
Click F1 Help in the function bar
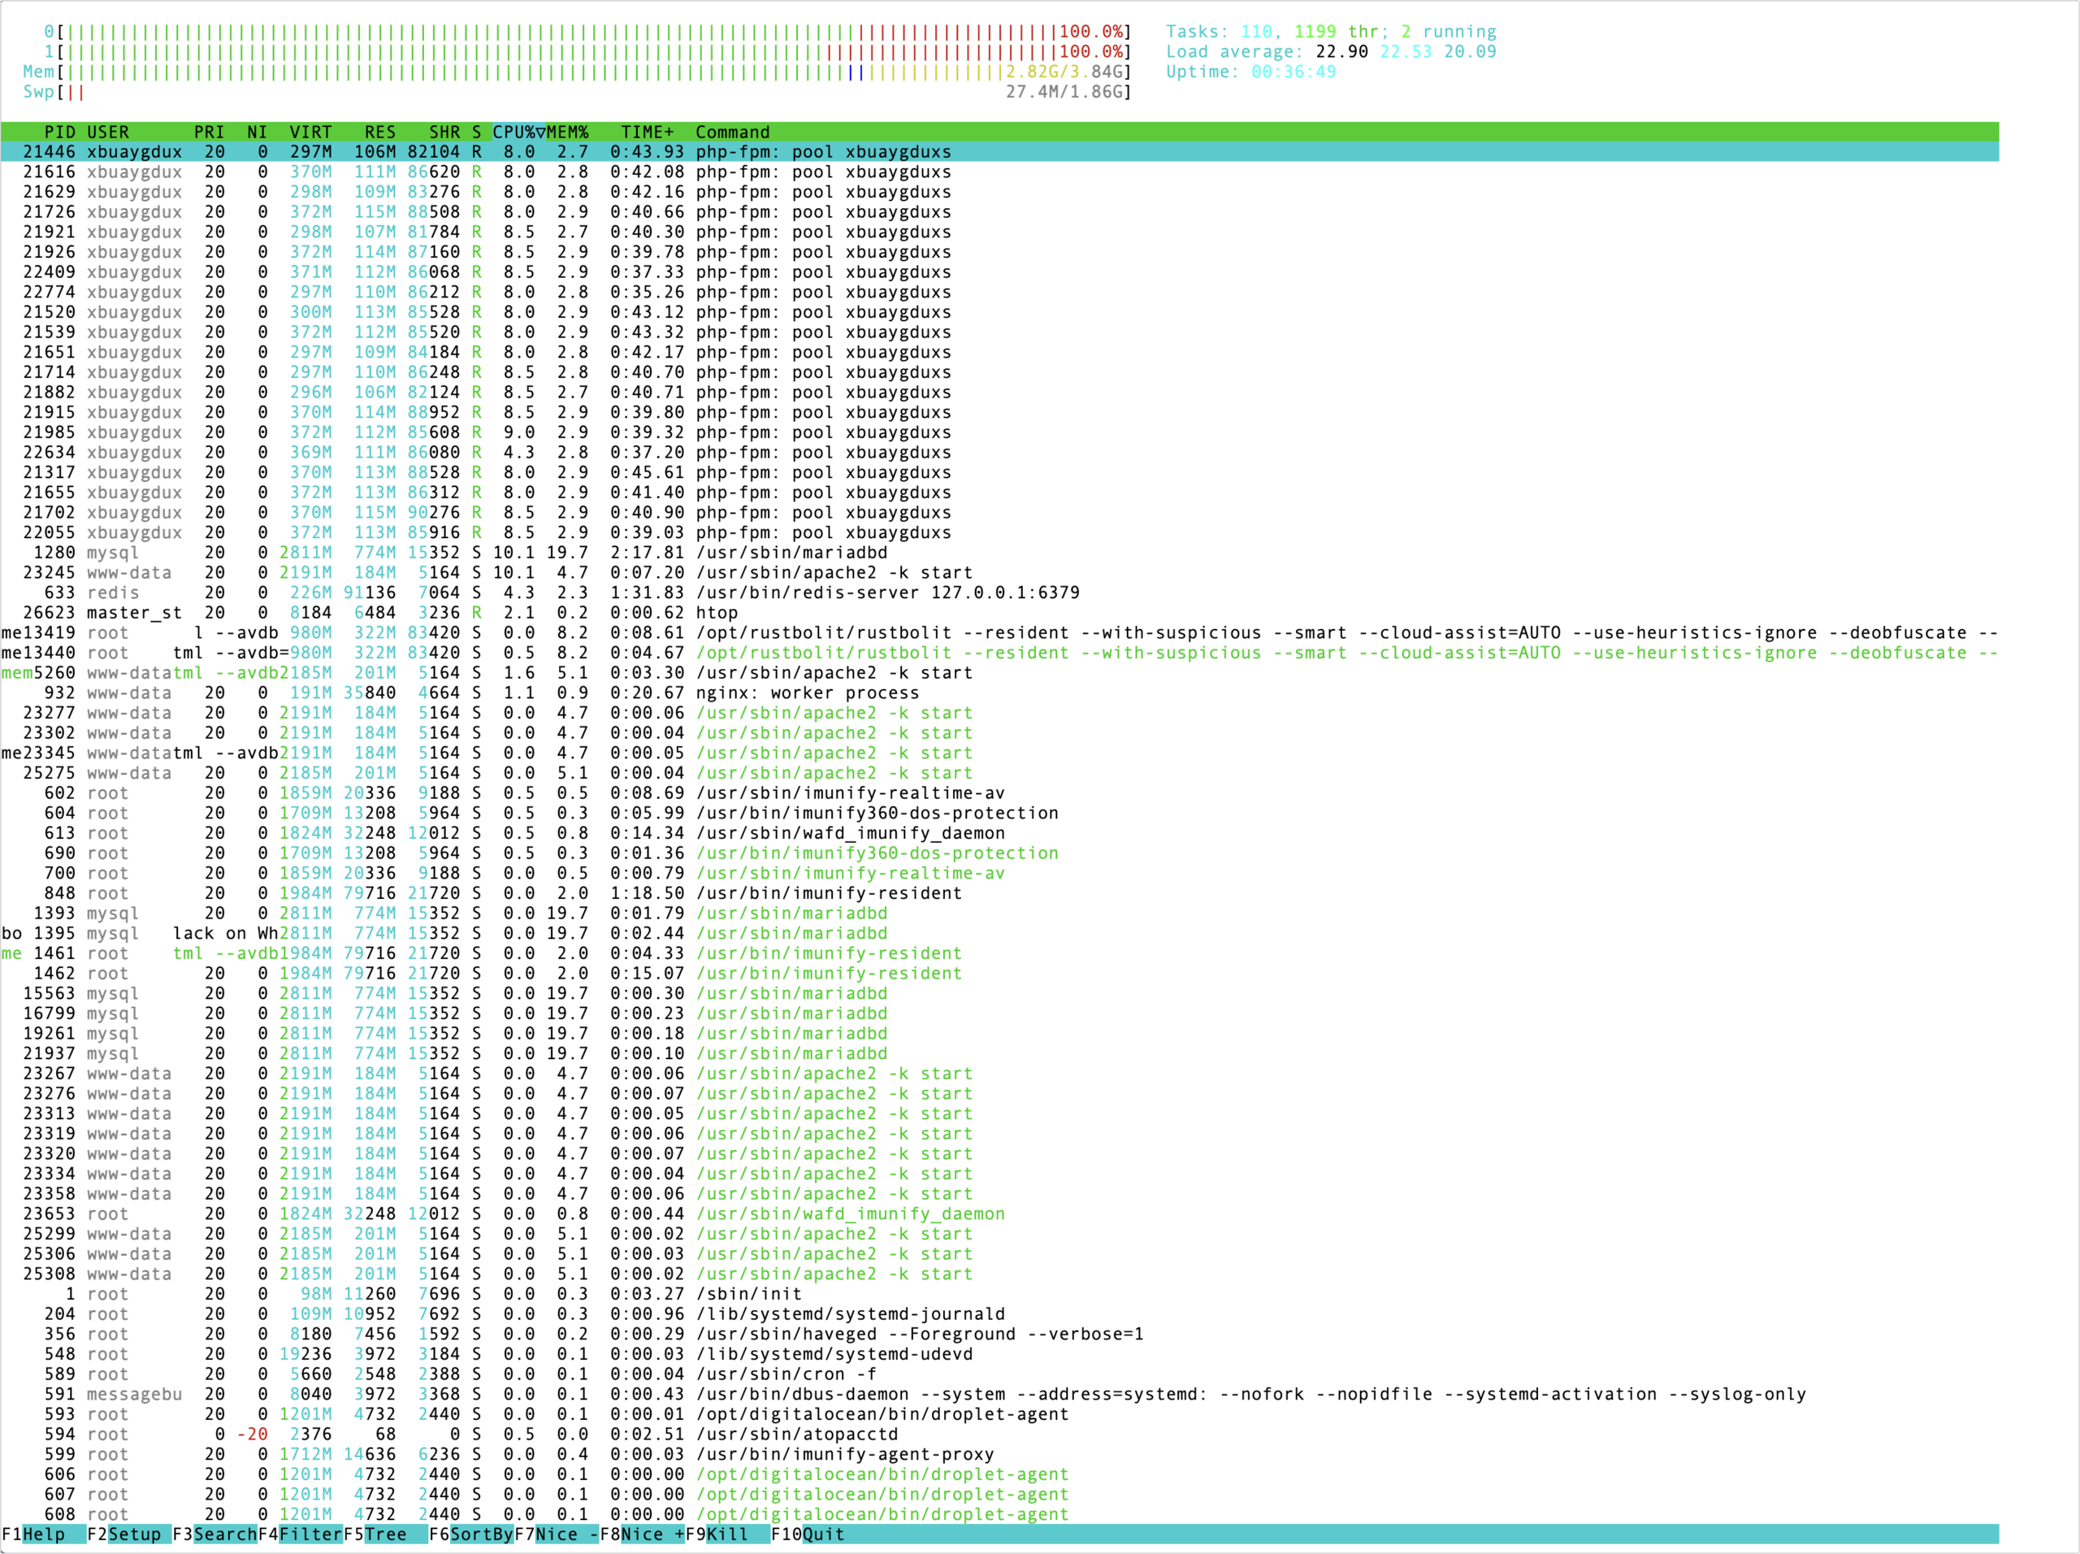(x=43, y=1534)
